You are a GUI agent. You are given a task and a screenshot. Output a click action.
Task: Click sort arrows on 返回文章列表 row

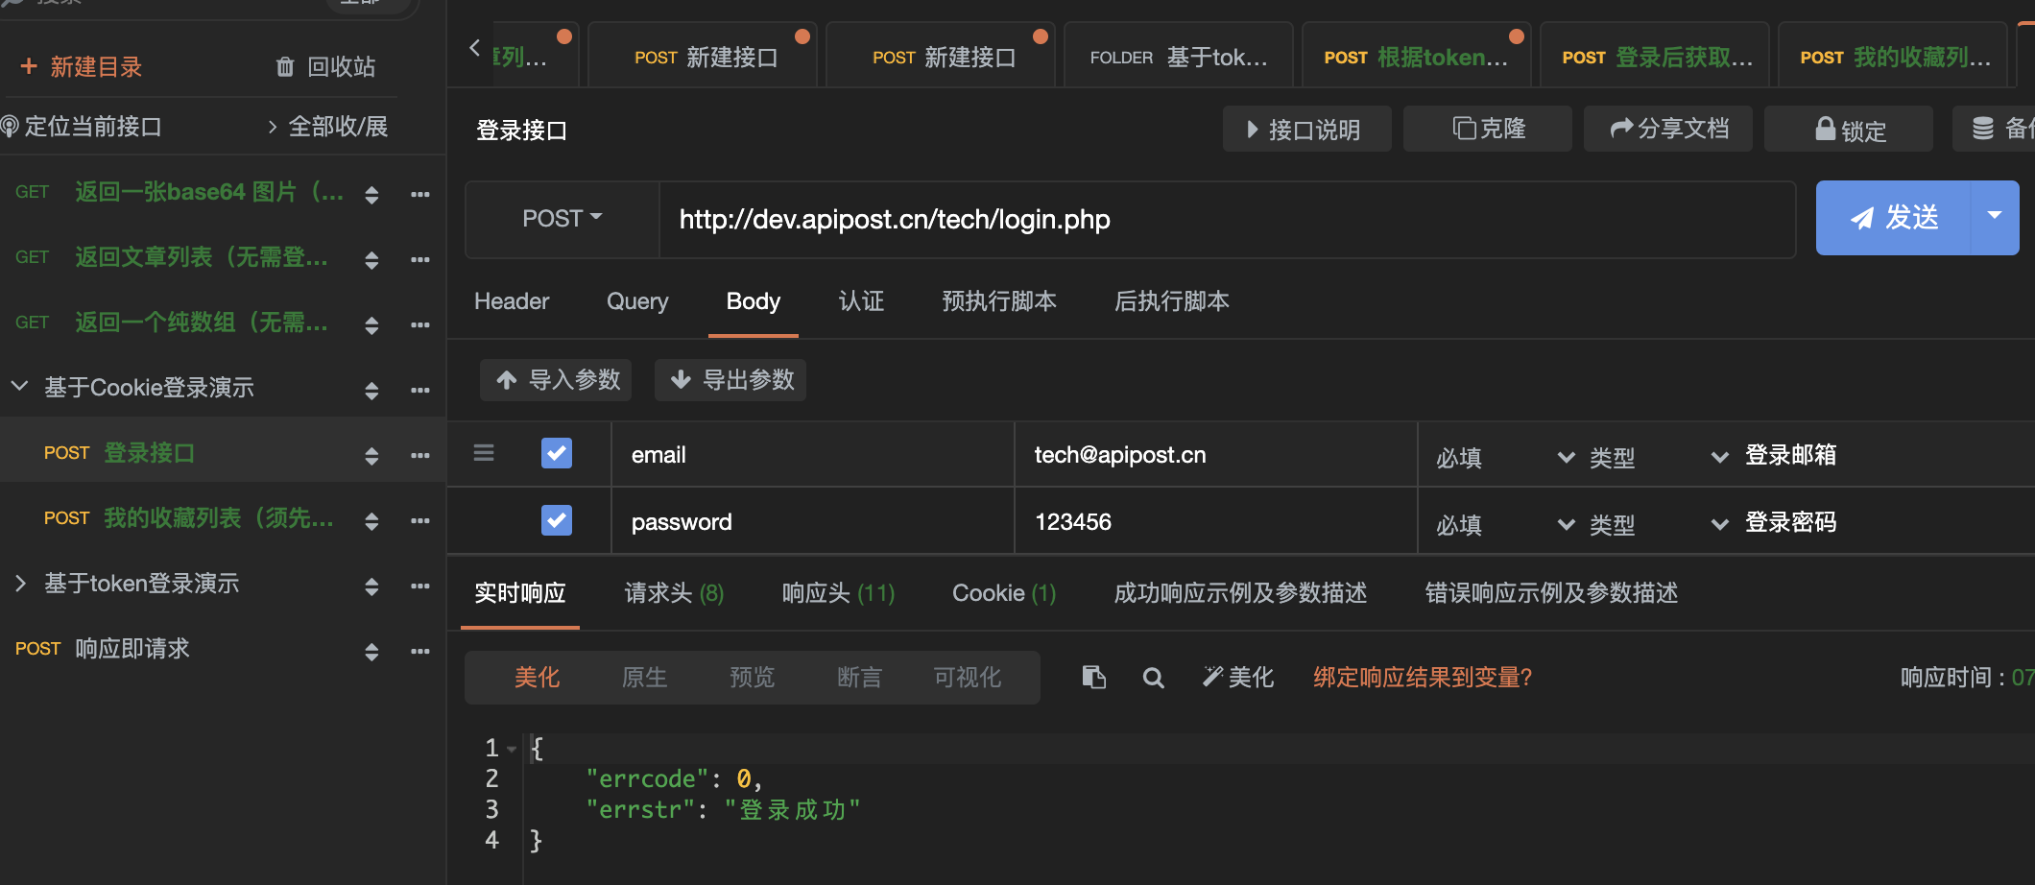coord(371,260)
